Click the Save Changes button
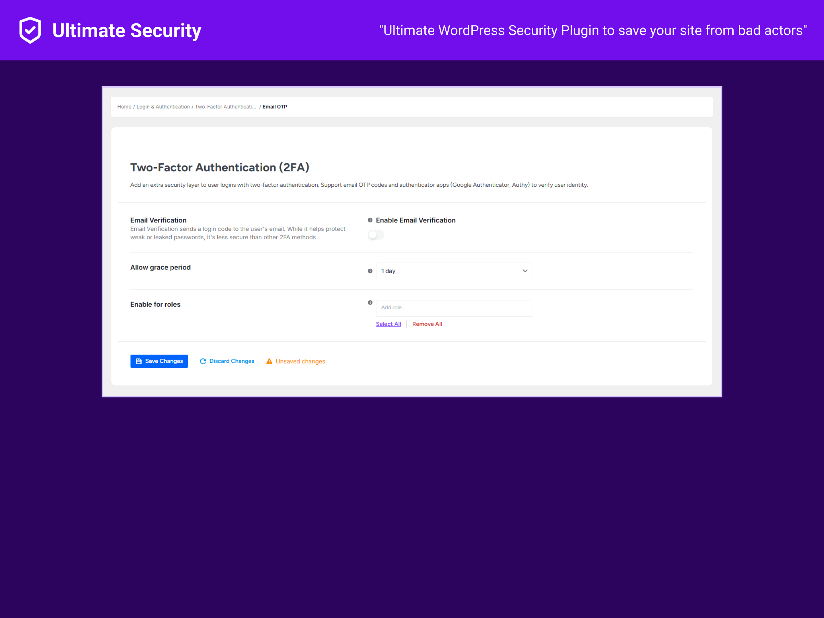 159,361
